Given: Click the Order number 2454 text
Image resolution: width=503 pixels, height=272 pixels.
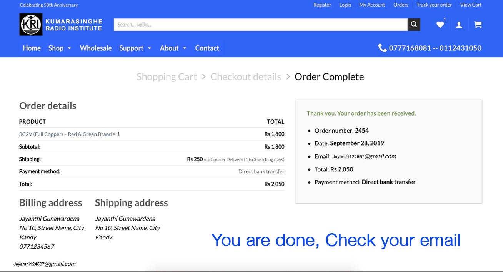Looking at the screenshot, I should click(x=341, y=131).
